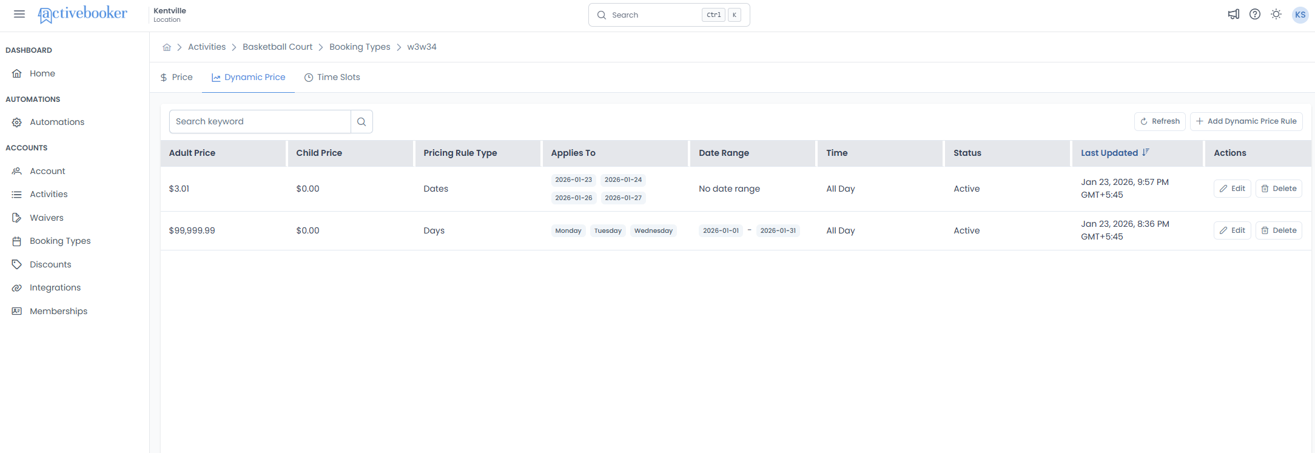Sort by Last Updated column
This screenshot has width=1315, height=453.
(1115, 153)
